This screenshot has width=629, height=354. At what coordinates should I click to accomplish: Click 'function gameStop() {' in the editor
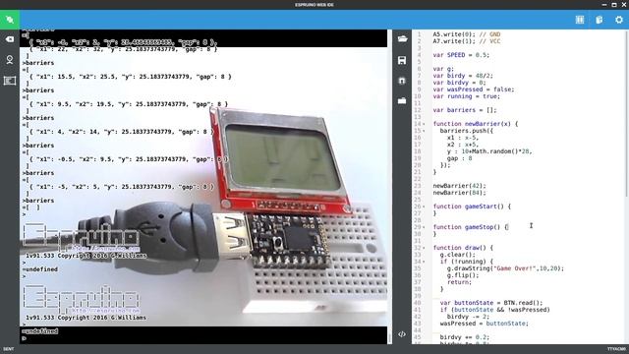click(470, 227)
